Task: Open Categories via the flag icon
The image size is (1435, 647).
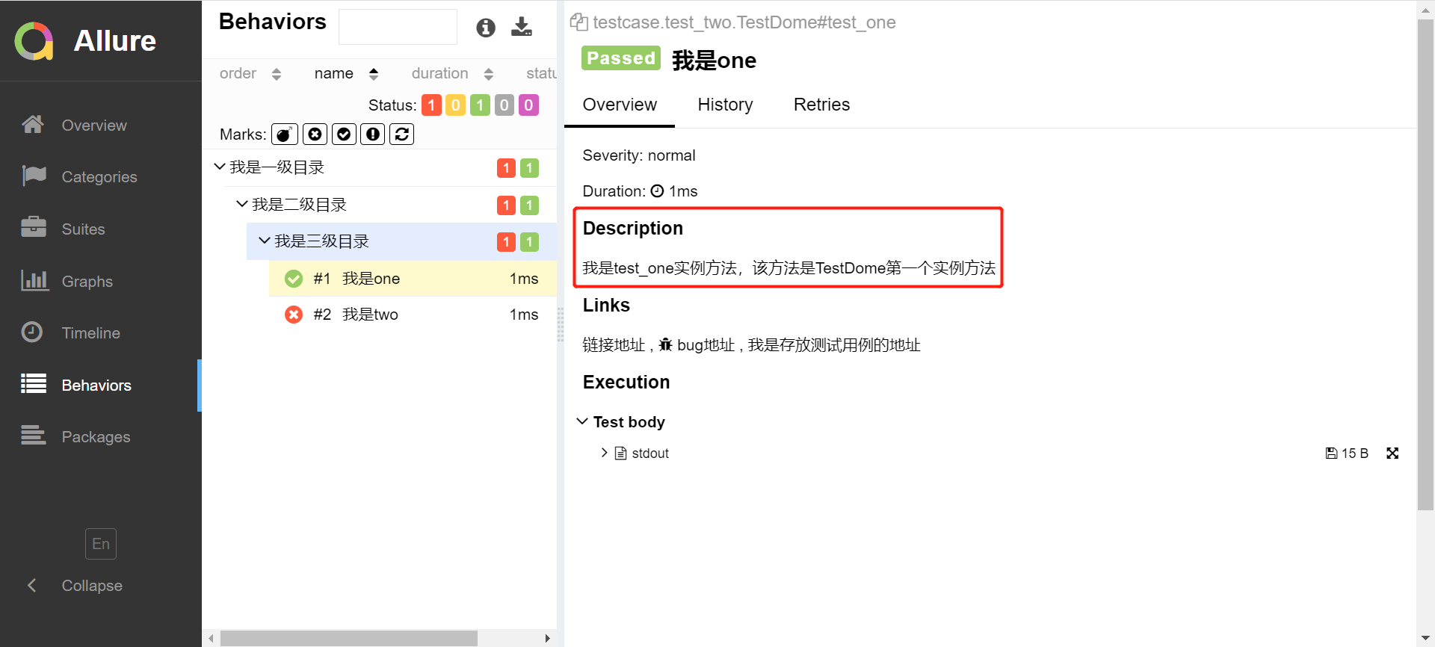Action: 34,176
